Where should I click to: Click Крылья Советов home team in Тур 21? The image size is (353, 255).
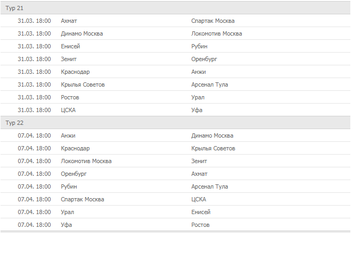(x=83, y=84)
